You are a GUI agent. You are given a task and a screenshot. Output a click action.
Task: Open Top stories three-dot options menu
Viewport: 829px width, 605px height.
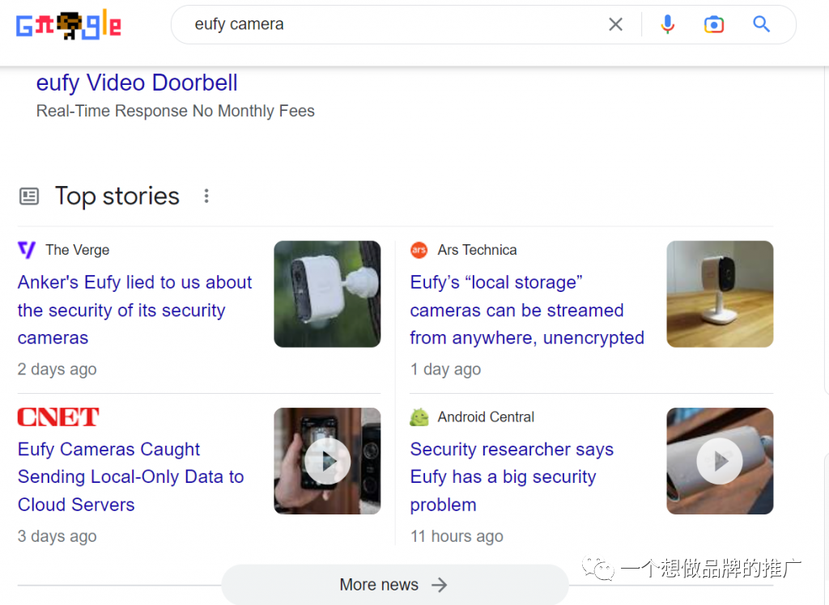(206, 196)
